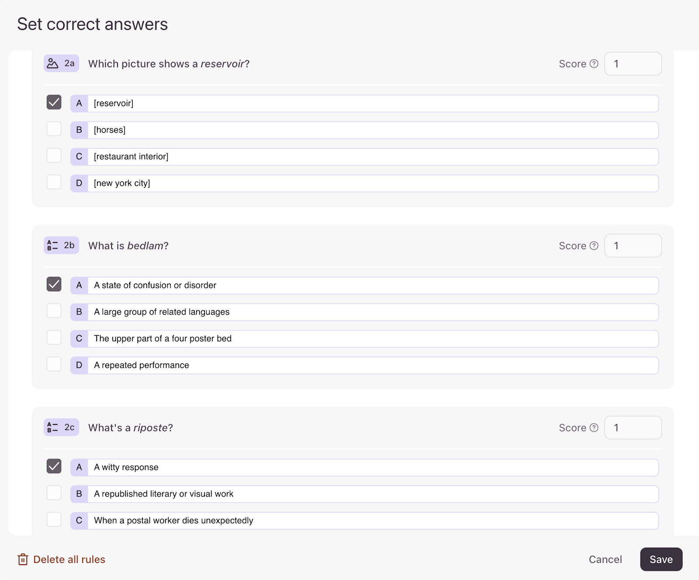Screen dimensions: 699x580
Task: Click question text 'Which picture shows a reservoir?'
Action: tap(169, 64)
